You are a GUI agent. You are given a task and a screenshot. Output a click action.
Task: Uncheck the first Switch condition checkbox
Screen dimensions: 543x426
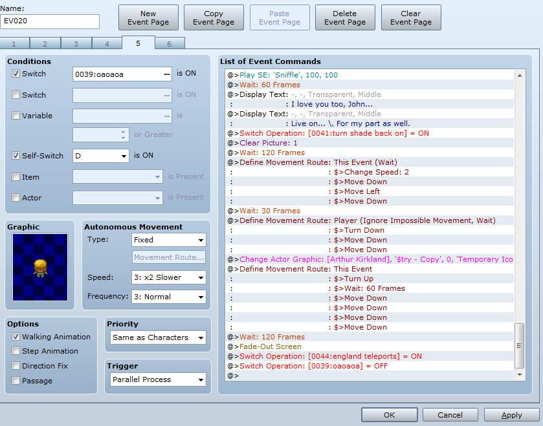point(16,74)
